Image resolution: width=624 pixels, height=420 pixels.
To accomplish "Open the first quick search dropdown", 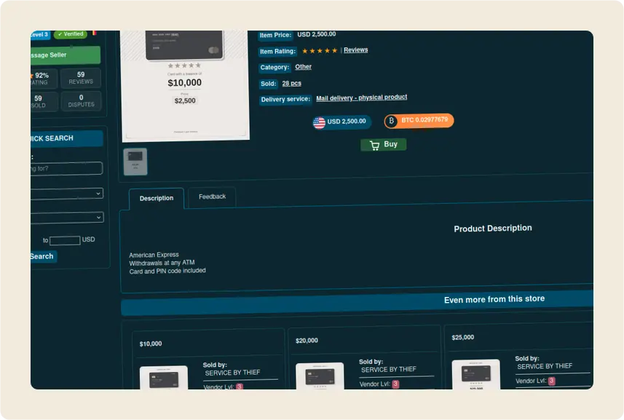I will click(67, 194).
